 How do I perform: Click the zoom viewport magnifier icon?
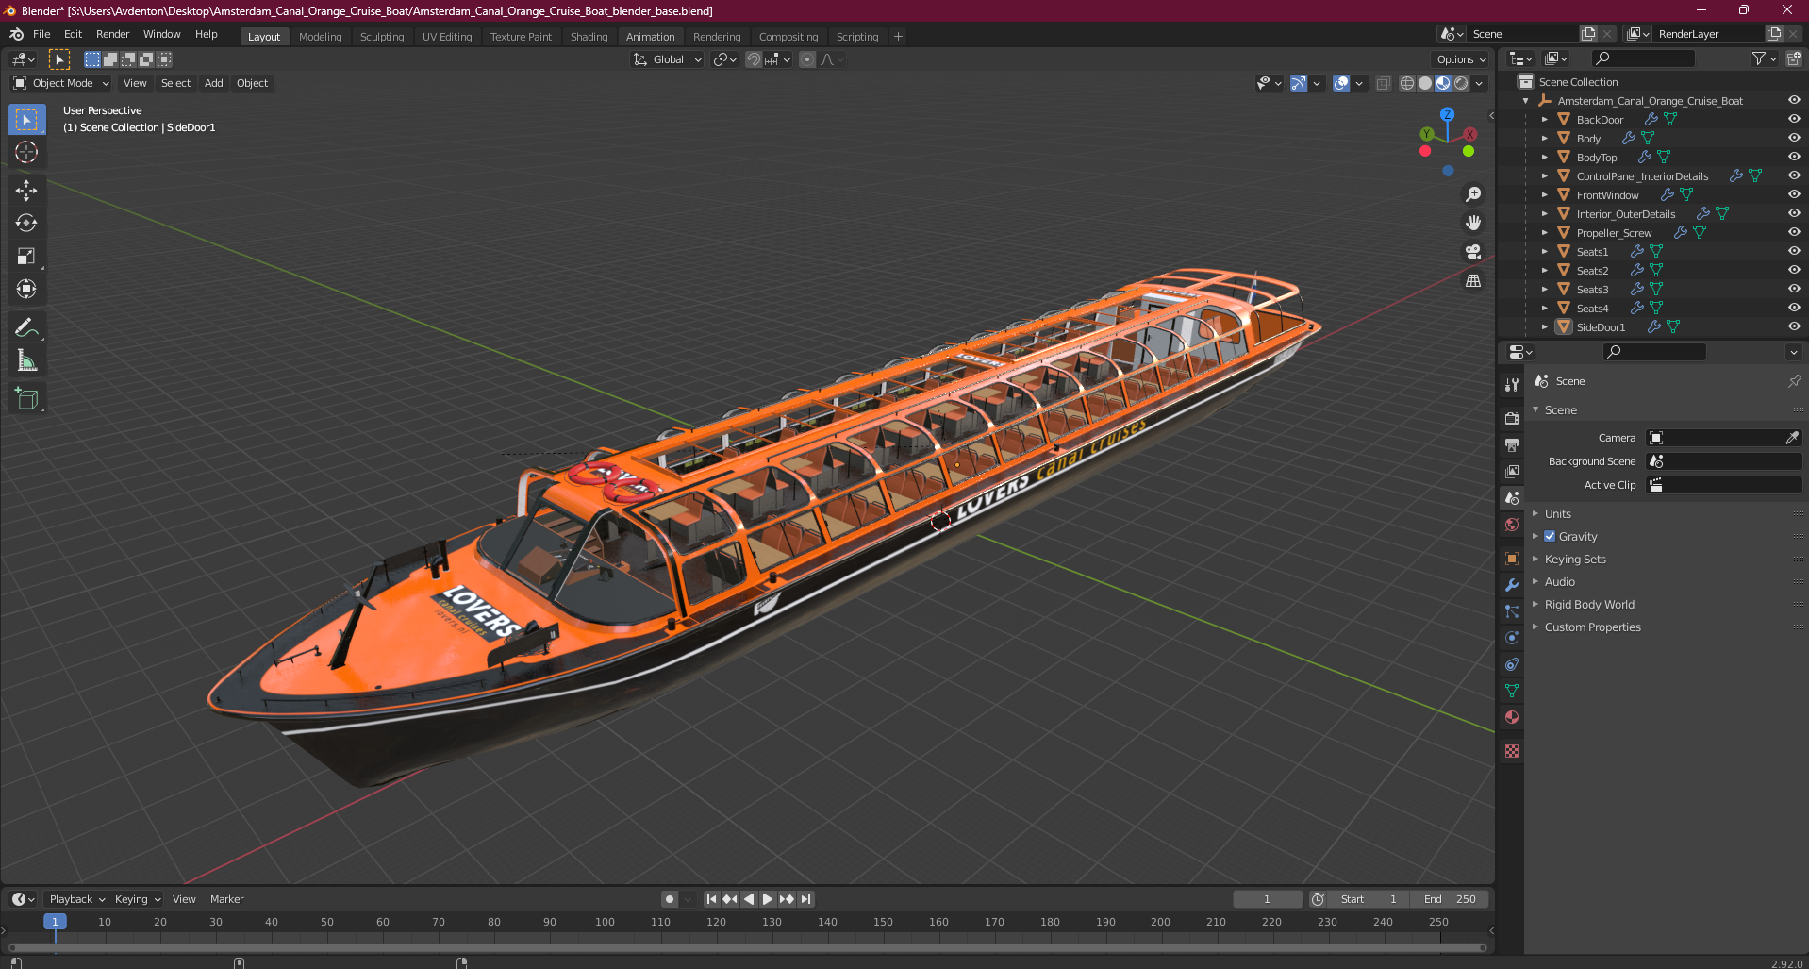tap(1473, 194)
